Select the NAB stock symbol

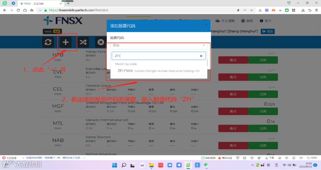pos(58,140)
